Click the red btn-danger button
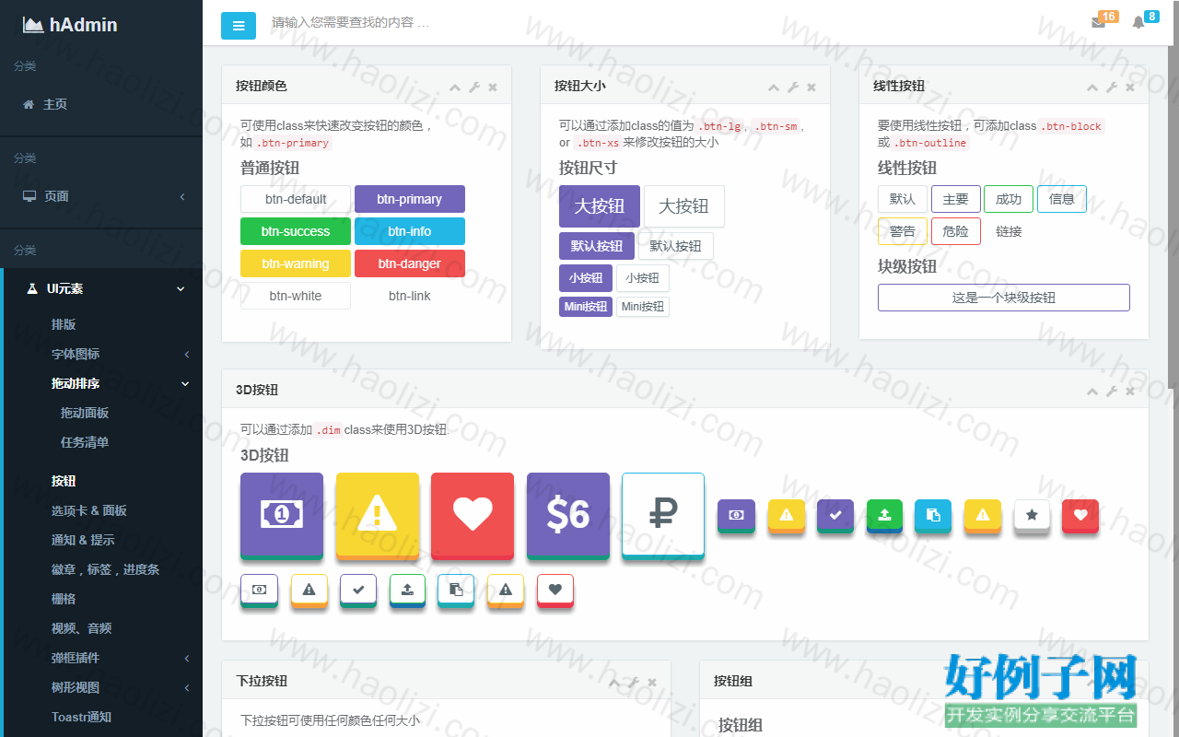 [410, 263]
